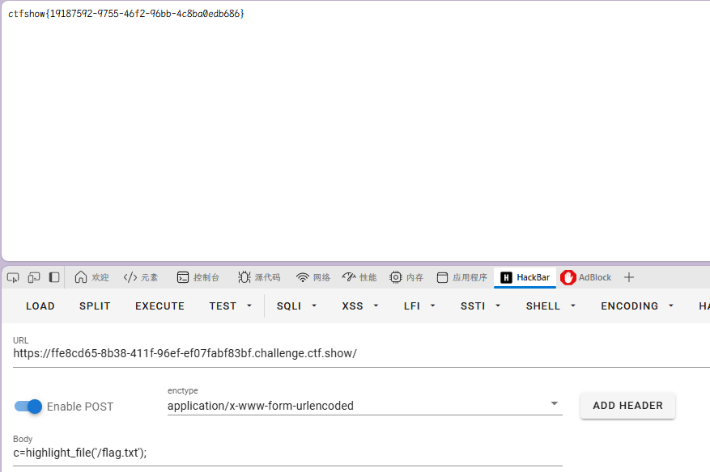710x472 pixels.
Task: Open the Network wifi icon tab
Action: 303,277
